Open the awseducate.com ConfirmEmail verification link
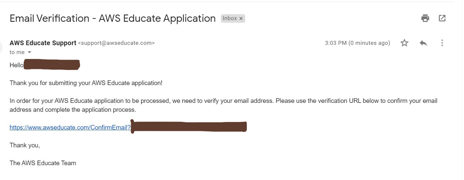The width and height of the screenshot is (464, 180). tap(70, 128)
